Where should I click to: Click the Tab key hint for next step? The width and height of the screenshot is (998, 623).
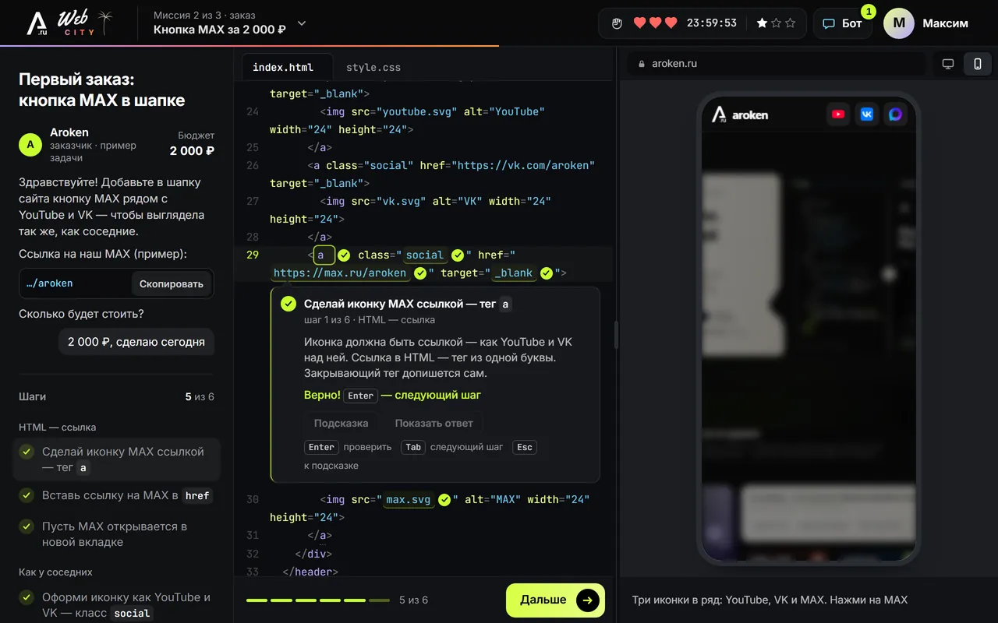[413, 447]
